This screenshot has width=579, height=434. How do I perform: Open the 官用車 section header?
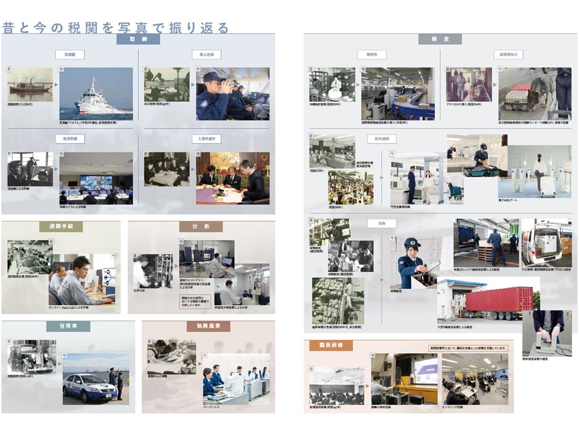pyautogui.click(x=68, y=326)
